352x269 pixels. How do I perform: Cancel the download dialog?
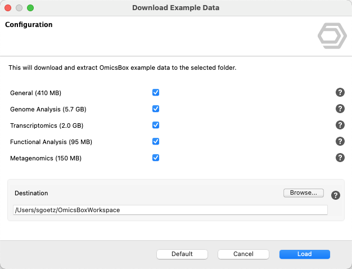(243, 254)
